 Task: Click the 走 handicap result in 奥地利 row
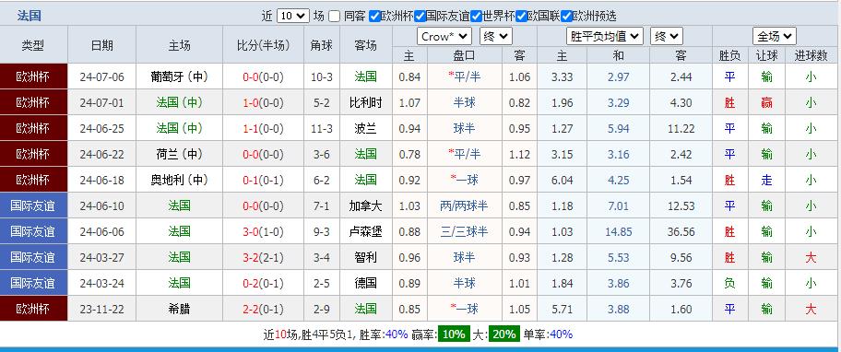click(x=767, y=180)
